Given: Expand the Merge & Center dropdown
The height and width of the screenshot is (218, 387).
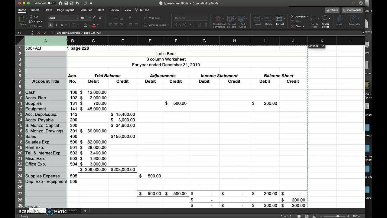Looking at the screenshot, I should [167, 25].
